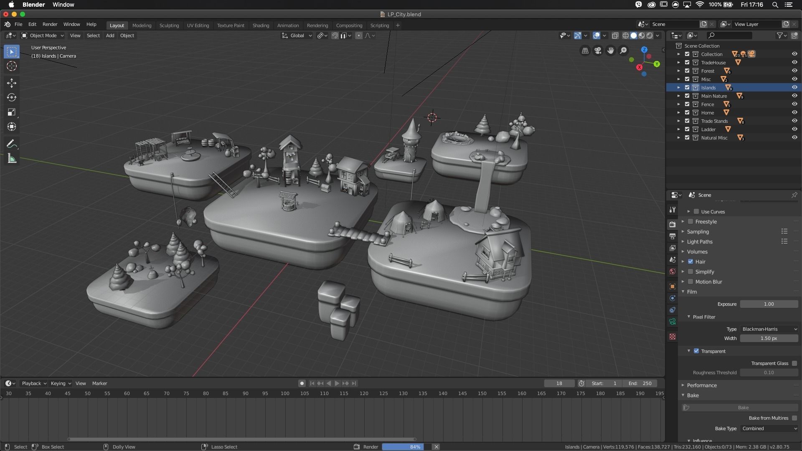The image size is (802, 451).
Task: Click the Exposure value field
Action: tap(769, 304)
